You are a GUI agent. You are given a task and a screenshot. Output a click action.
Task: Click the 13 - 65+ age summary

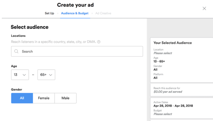pyautogui.click(x=159, y=61)
